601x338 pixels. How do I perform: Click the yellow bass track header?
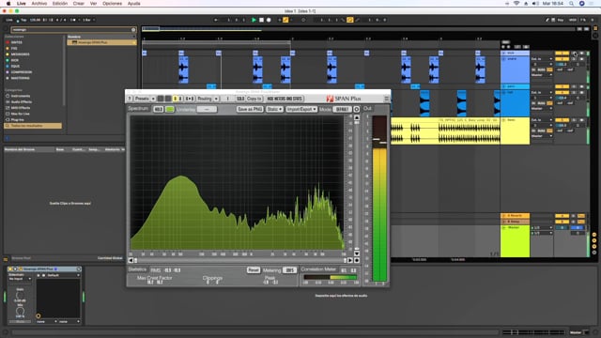pyautogui.click(x=516, y=131)
